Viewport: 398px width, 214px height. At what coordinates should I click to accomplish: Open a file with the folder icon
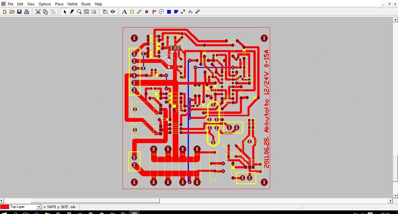12,12
